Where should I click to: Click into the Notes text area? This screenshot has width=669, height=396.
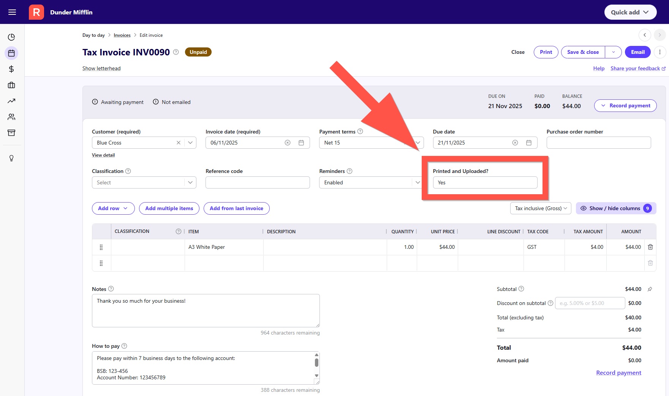pos(206,311)
